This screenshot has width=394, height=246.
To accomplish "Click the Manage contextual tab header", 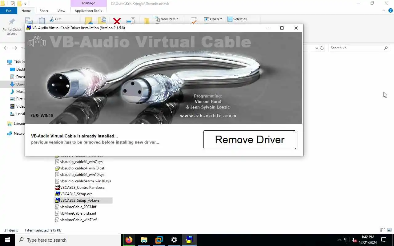I will click(89, 3).
